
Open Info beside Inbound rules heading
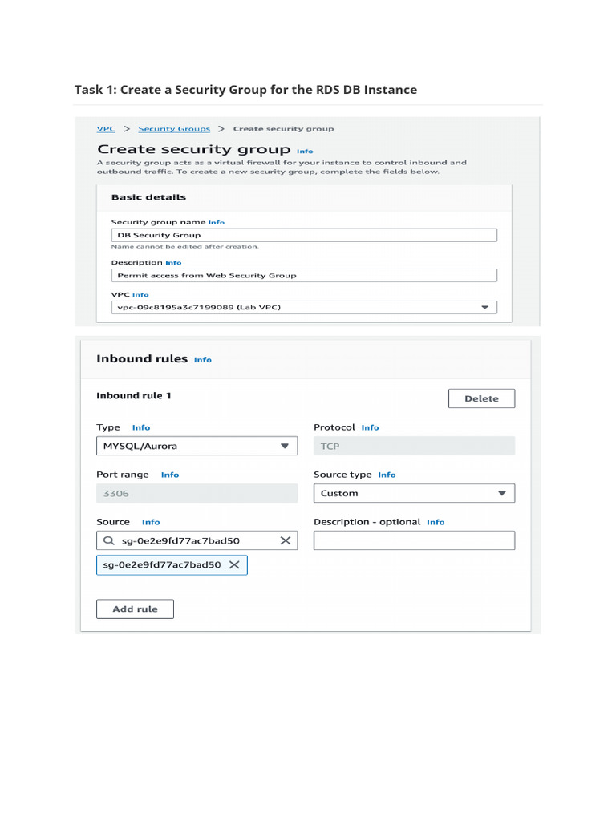coord(203,360)
